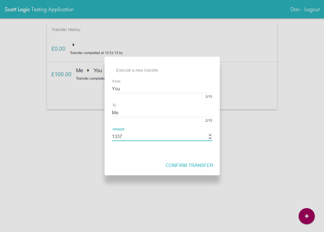Select the £100.00 transfer amount
The image size is (324, 232).
[61, 74]
